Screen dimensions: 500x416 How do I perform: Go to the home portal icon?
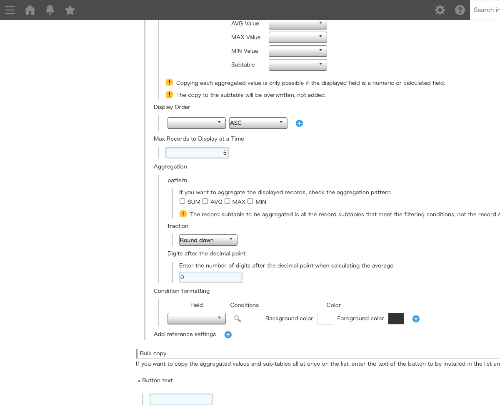click(30, 10)
